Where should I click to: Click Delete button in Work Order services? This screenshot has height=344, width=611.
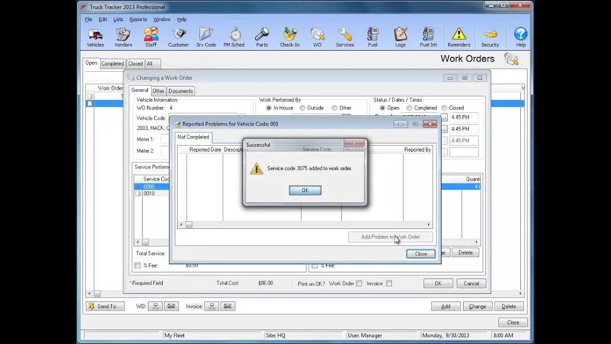pos(465,253)
